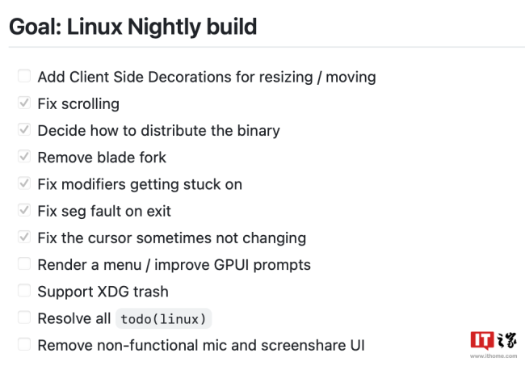
Task: Click the IT Home logo icon
Action: pyautogui.click(x=482, y=340)
